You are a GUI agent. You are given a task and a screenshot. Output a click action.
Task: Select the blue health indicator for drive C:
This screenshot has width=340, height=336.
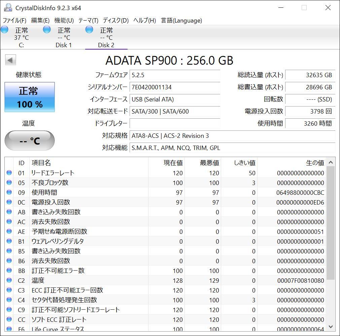5,30
